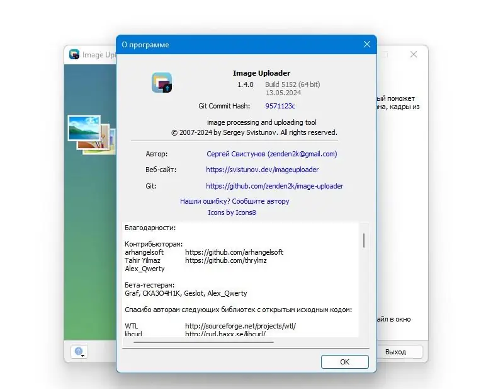498x389 pixels.
Task: Close the Image Uploader main window
Action: point(413,54)
